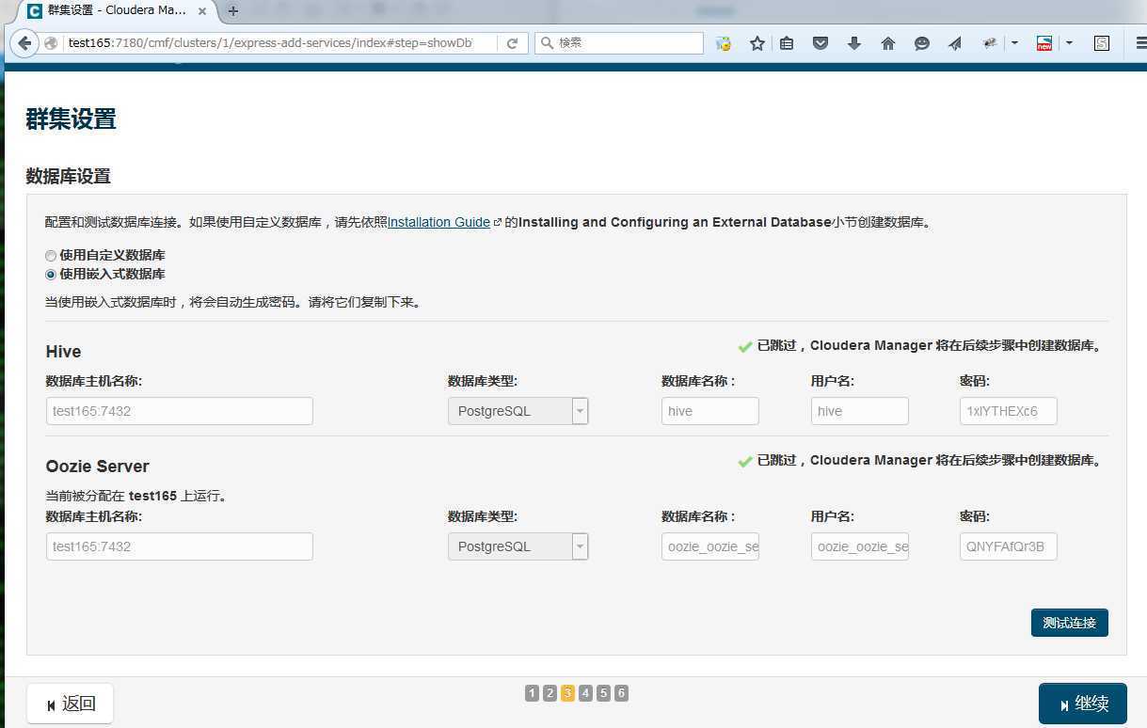Open downloads arrow icon
The width and height of the screenshot is (1147, 728).
854,43
